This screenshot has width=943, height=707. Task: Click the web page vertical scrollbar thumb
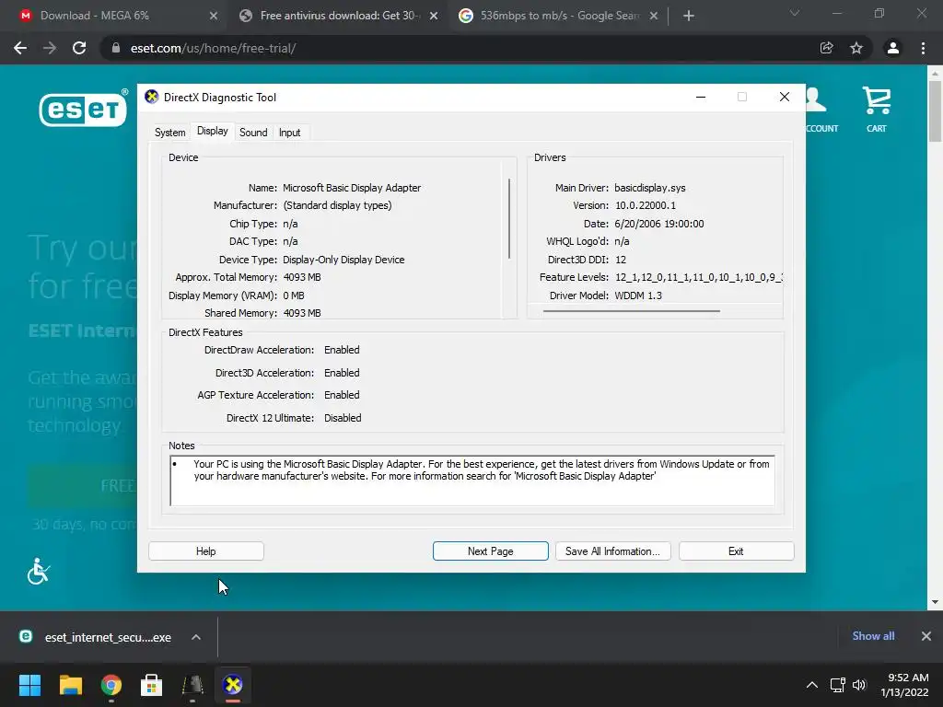tap(935, 111)
